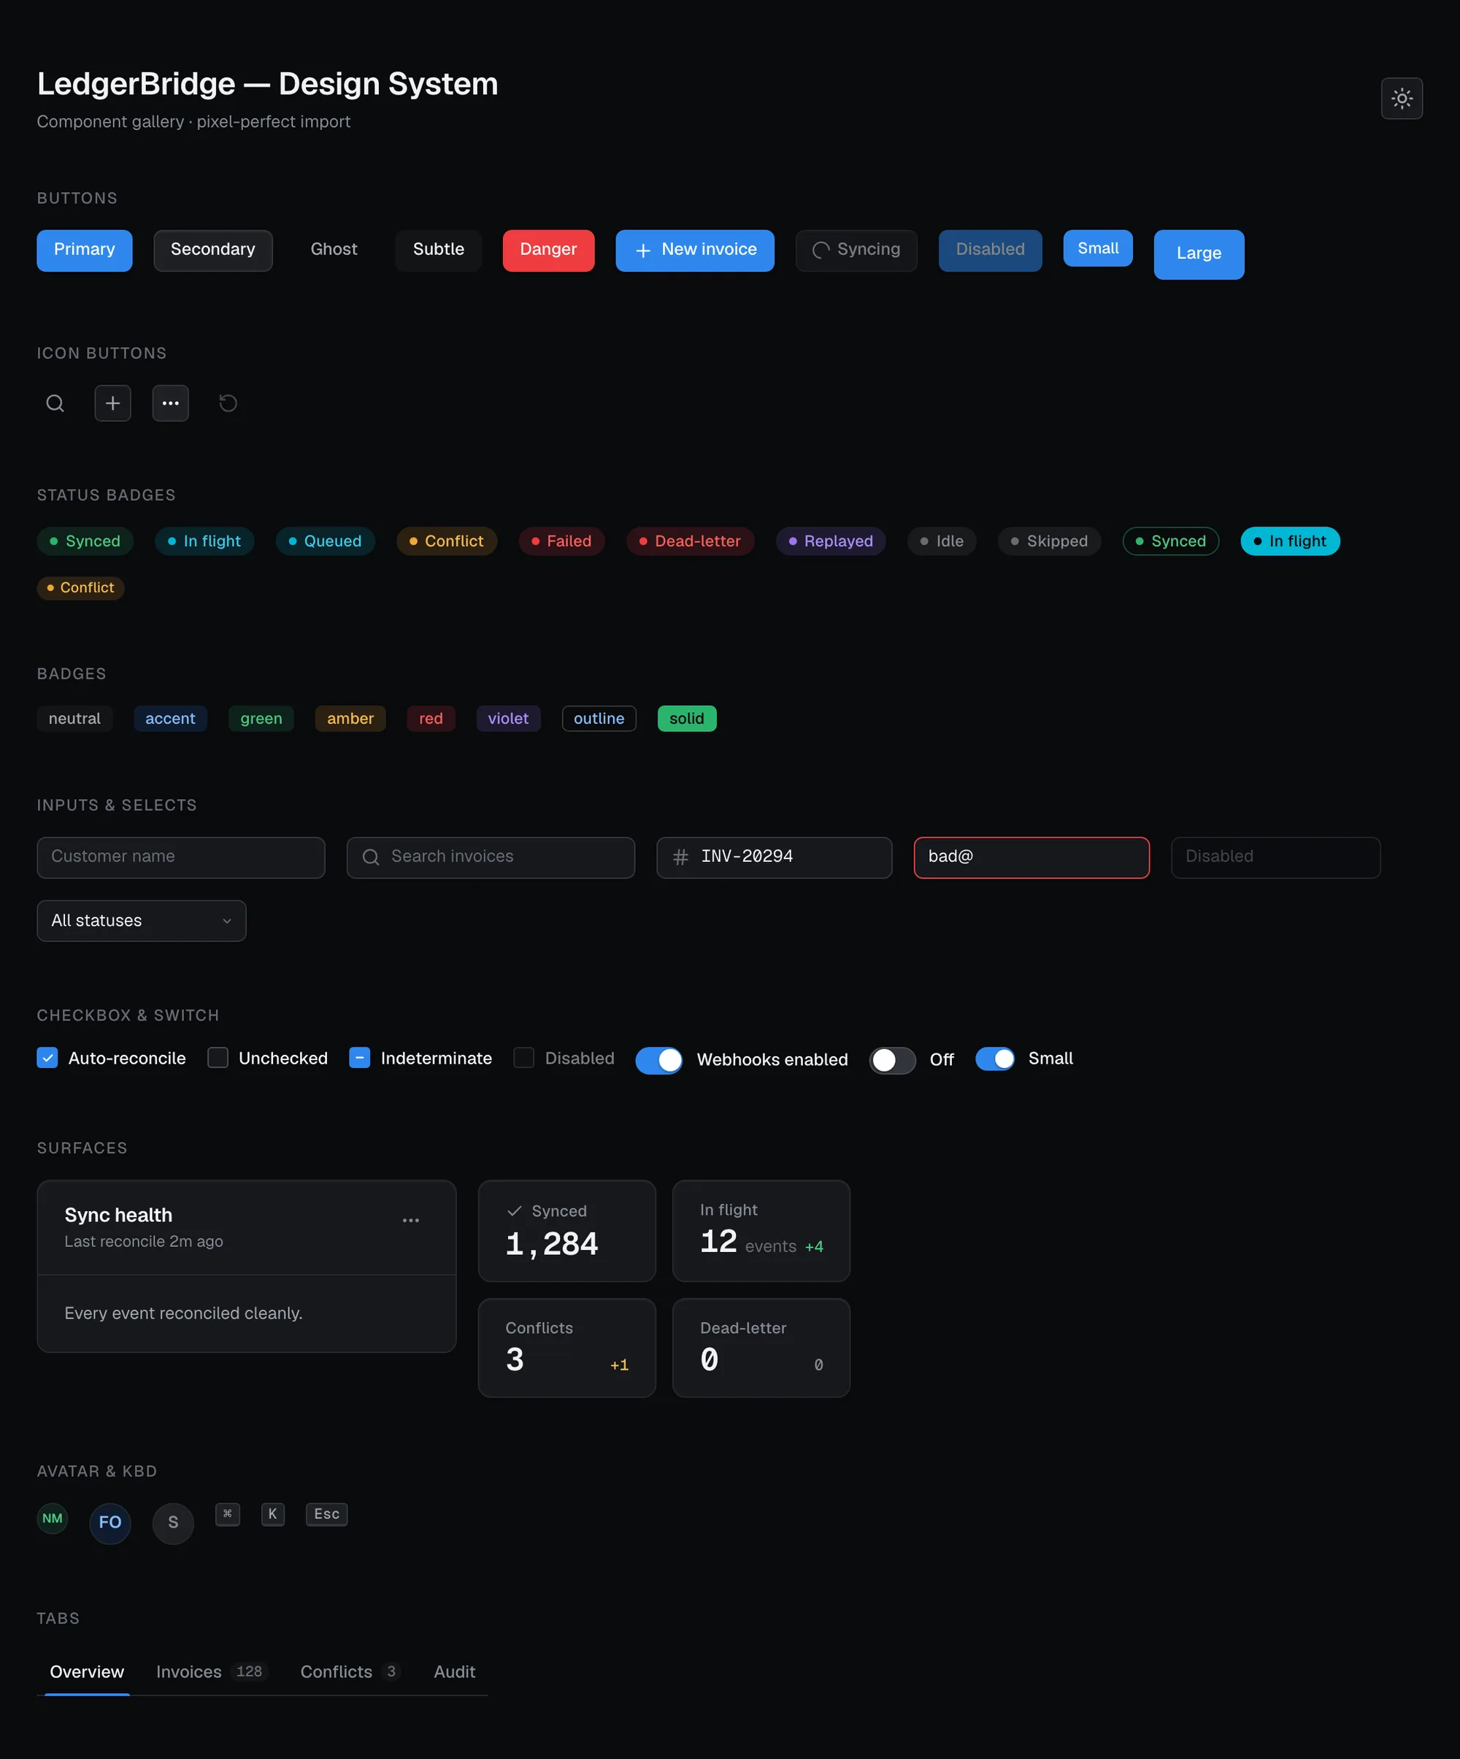Click the neutral badge
The image size is (1460, 1759).
(x=74, y=719)
